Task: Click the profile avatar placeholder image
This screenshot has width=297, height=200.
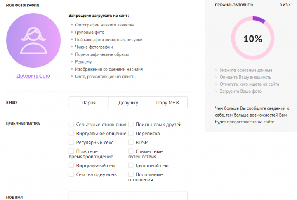Action: [33, 40]
